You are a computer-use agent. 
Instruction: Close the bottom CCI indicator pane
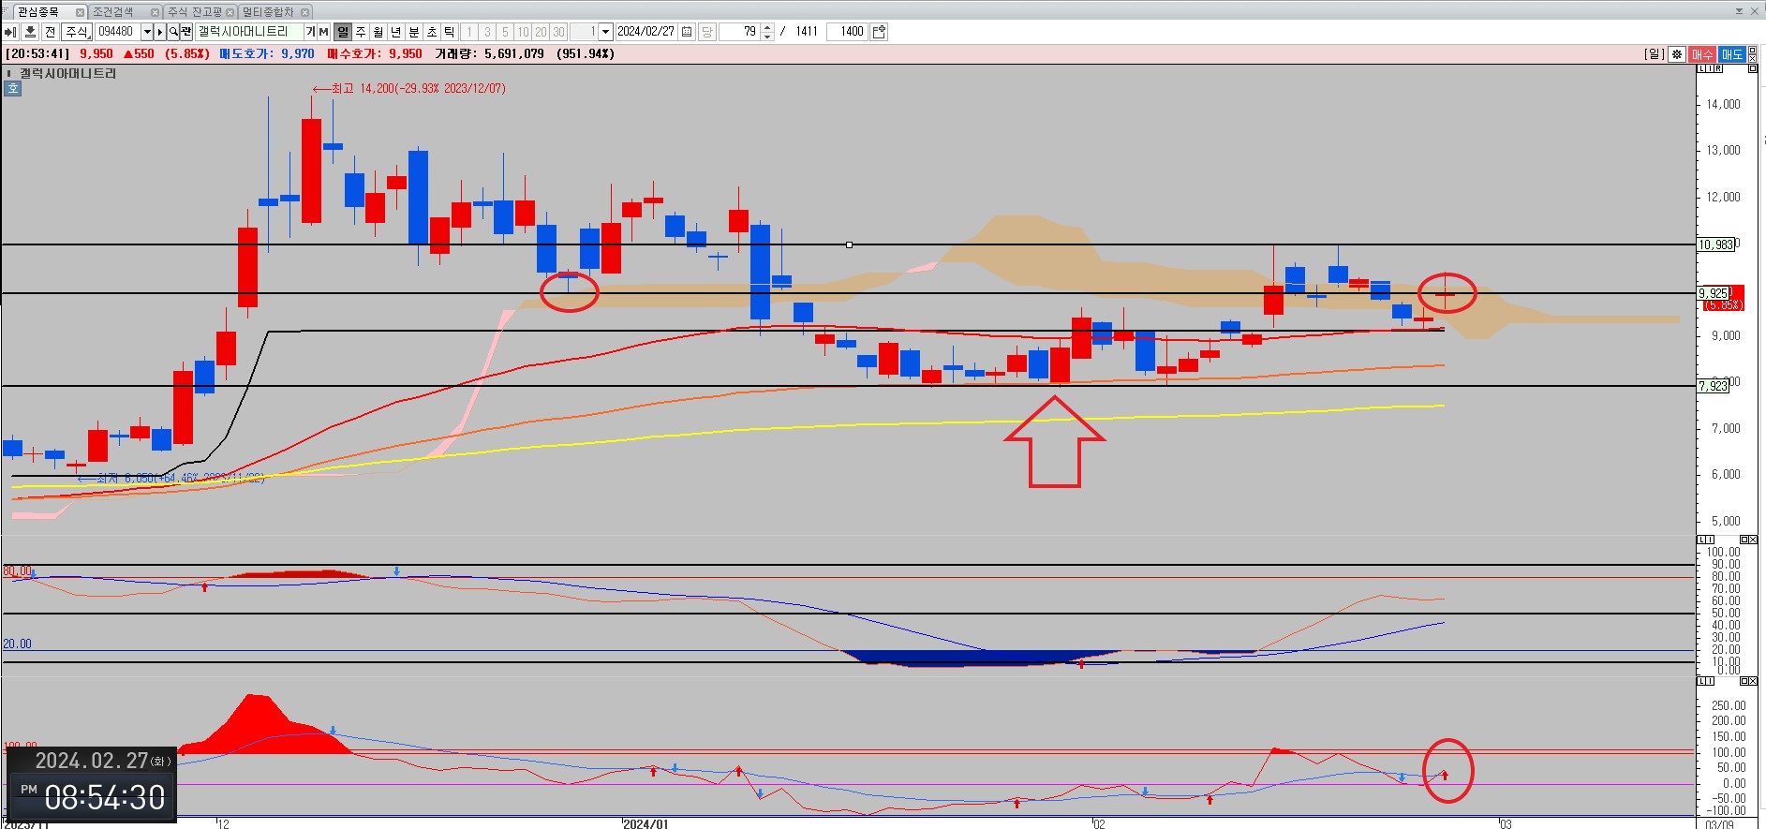pyautogui.click(x=1753, y=681)
